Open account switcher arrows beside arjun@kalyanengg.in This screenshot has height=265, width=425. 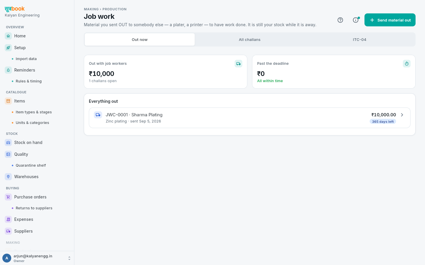(x=69, y=258)
